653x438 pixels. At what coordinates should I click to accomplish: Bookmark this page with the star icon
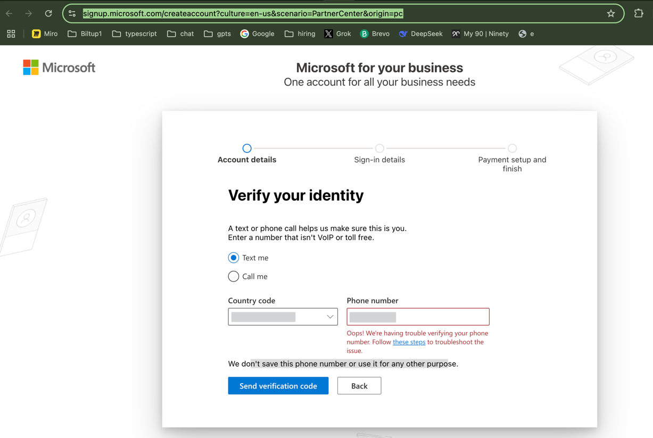coord(610,13)
